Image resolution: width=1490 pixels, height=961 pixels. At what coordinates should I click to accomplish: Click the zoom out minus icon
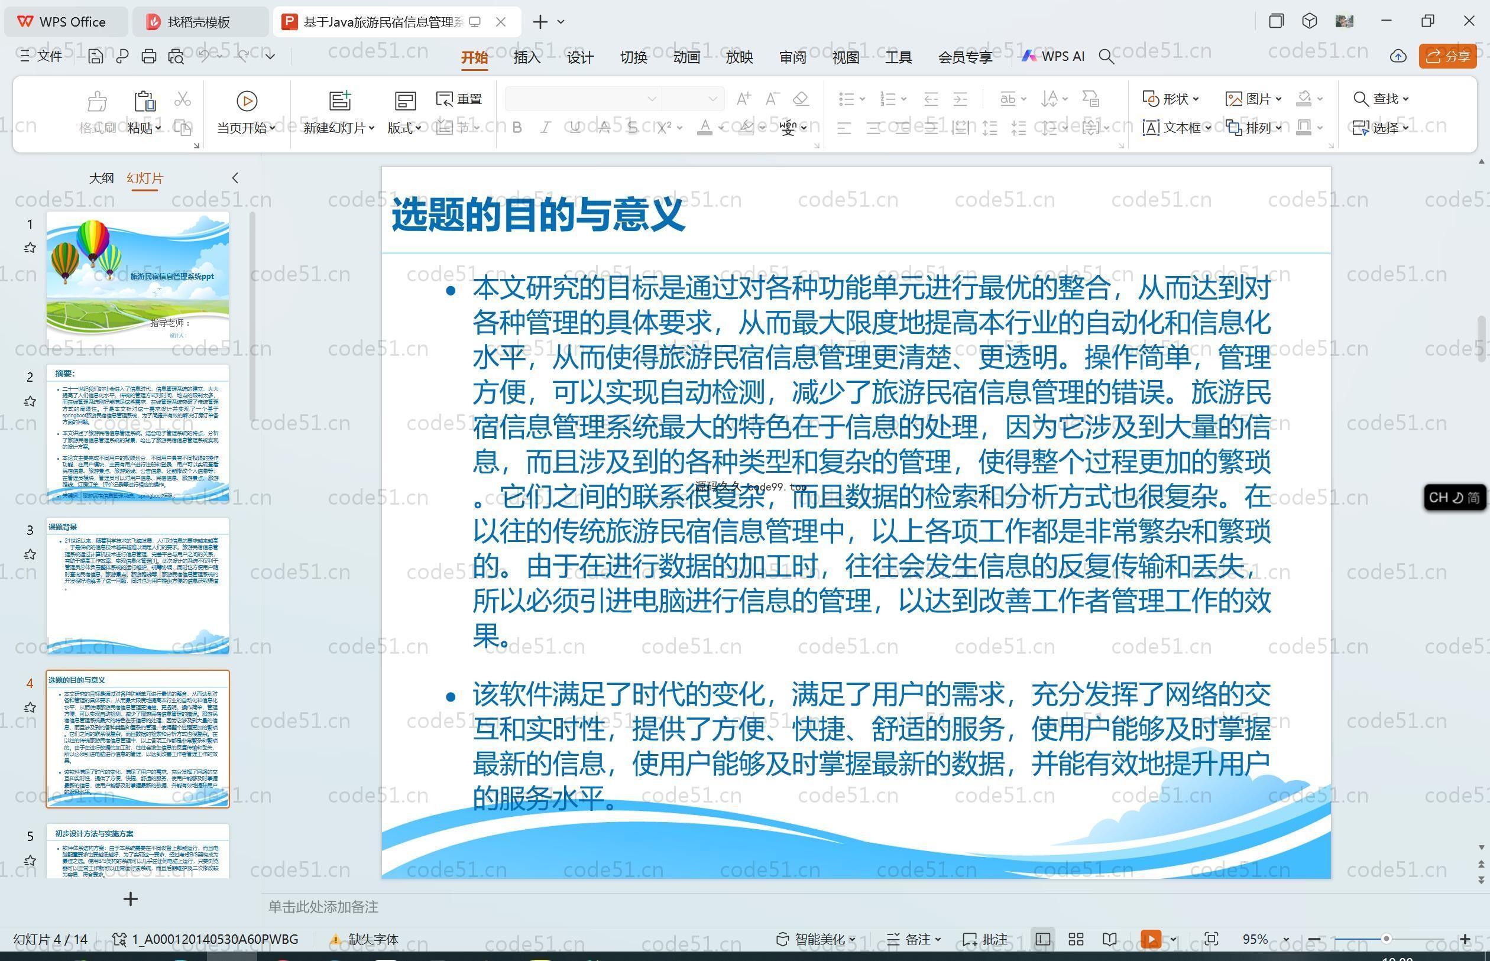1313,939
